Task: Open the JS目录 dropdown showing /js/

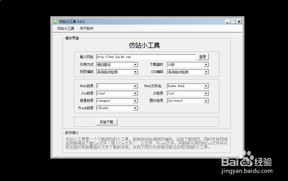Action: click(x=206, y=93)
